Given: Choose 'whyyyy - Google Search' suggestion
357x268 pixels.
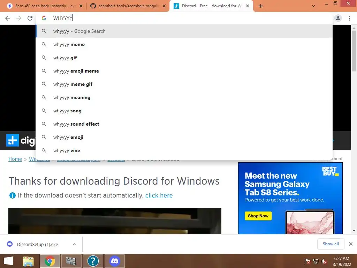Looking at the screenshot, I should (x=184, y=31).
